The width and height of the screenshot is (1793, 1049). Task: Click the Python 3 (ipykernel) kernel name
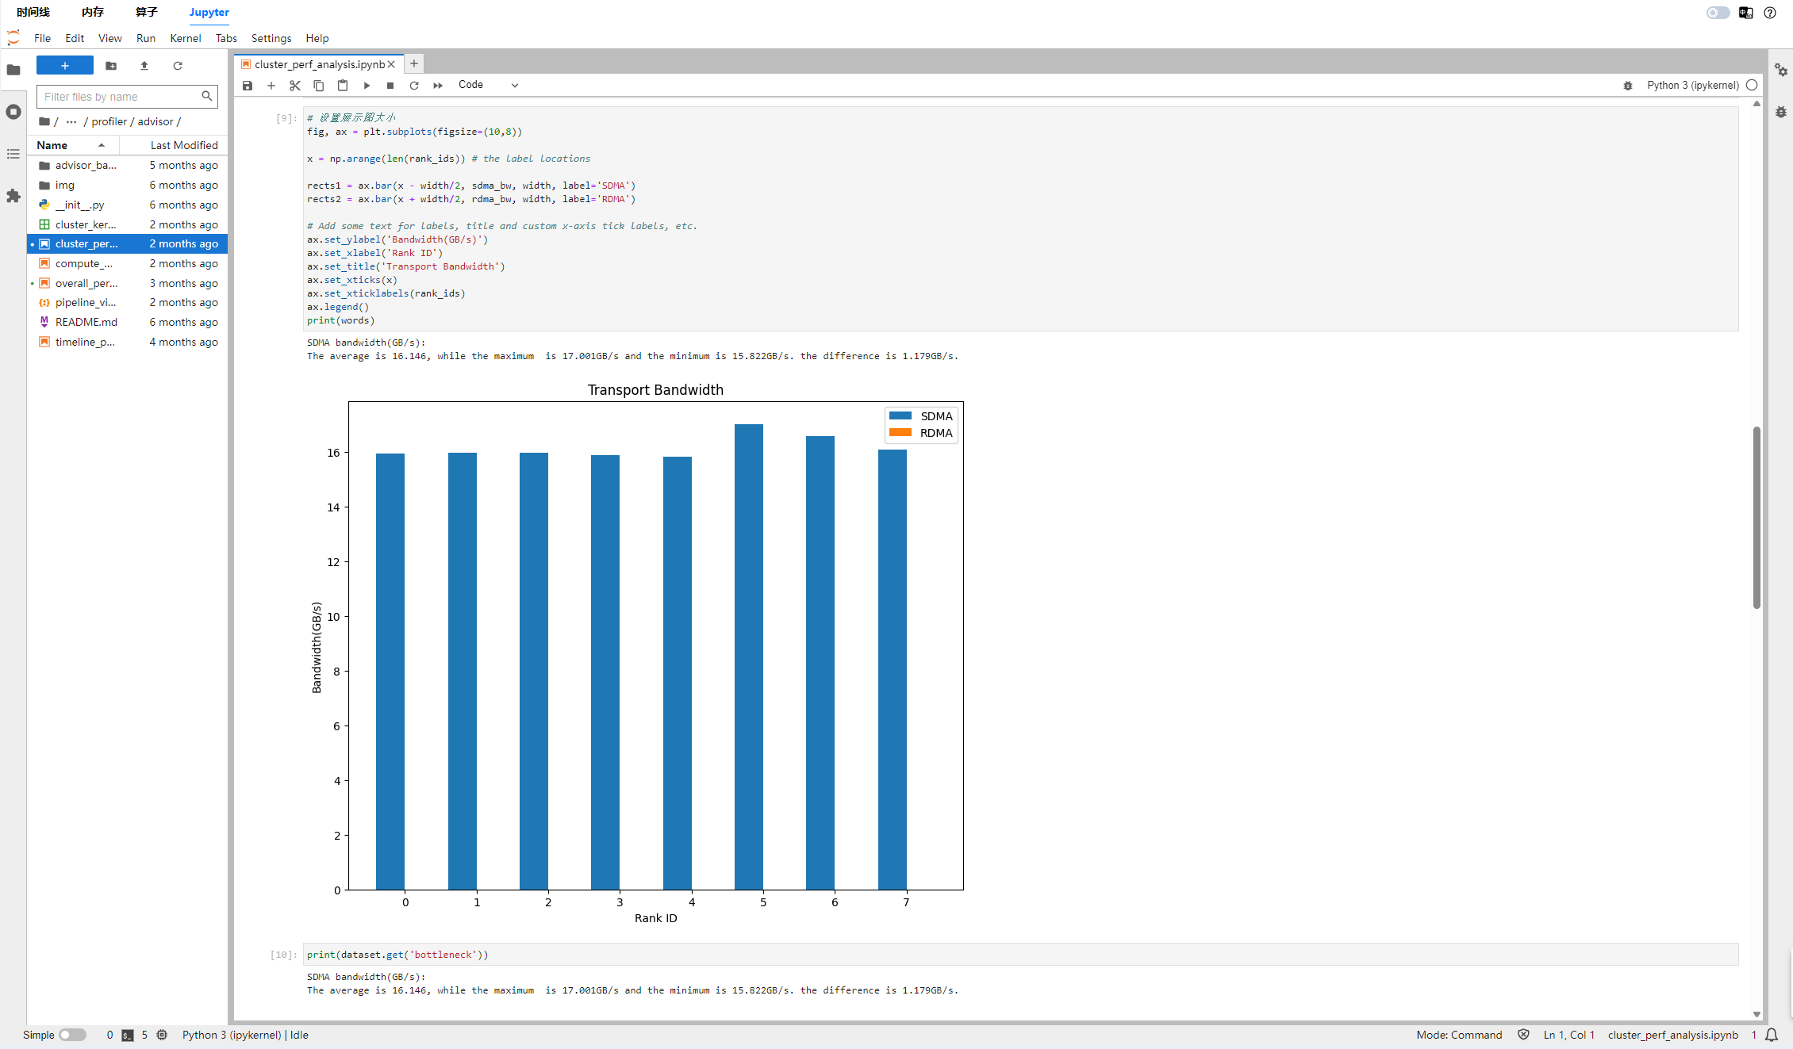pyautogui.click(x=1693, y=85)
